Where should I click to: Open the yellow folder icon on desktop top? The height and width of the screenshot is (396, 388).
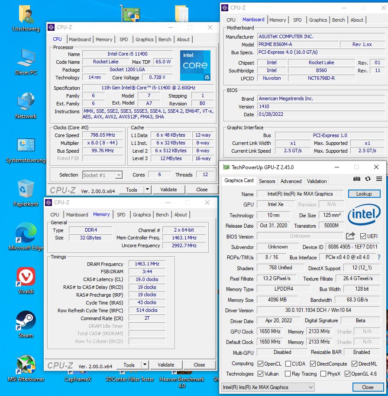click(x=181, y=13)
